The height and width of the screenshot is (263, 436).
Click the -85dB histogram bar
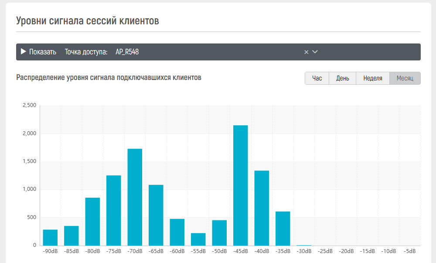pos(72,236)
